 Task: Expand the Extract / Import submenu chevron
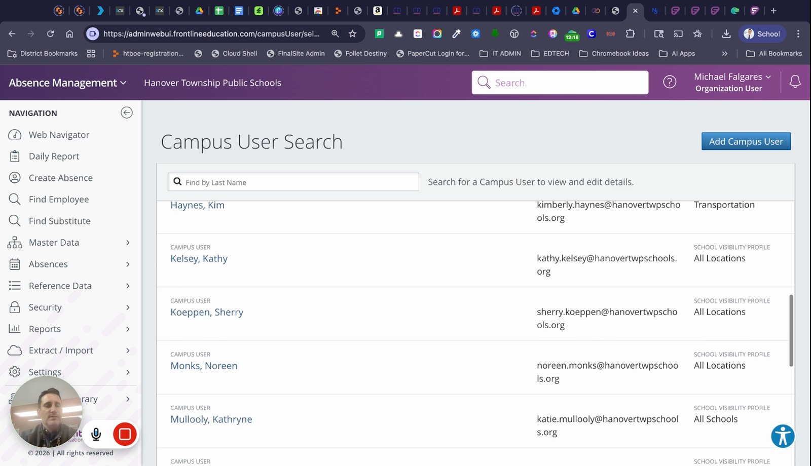(x=128, y=351)
